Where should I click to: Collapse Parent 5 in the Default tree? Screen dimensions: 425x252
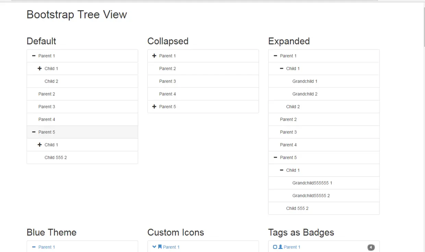tap(34, 132)
